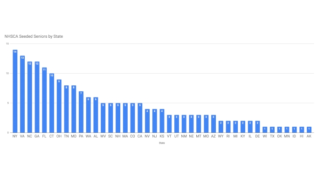
Task: Select the DE bar with value 2
Action: [257, 127]
